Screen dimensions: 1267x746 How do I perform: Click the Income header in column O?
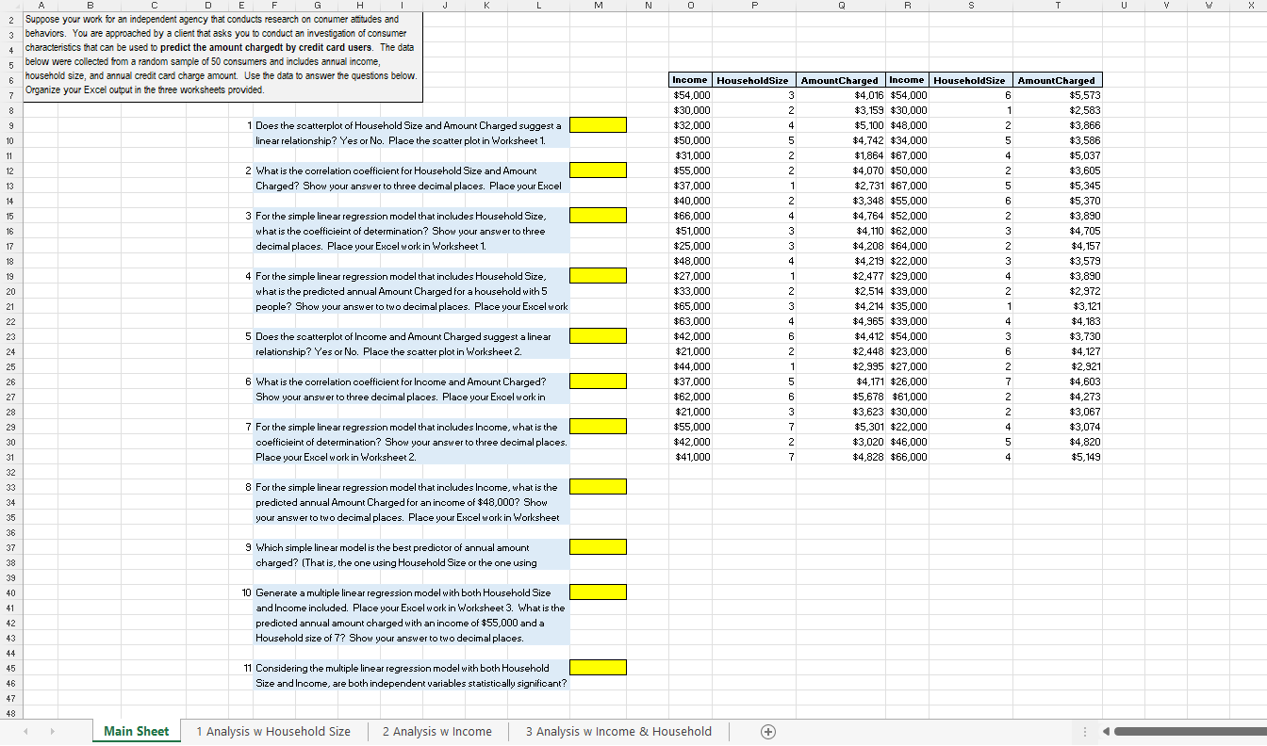690,80
